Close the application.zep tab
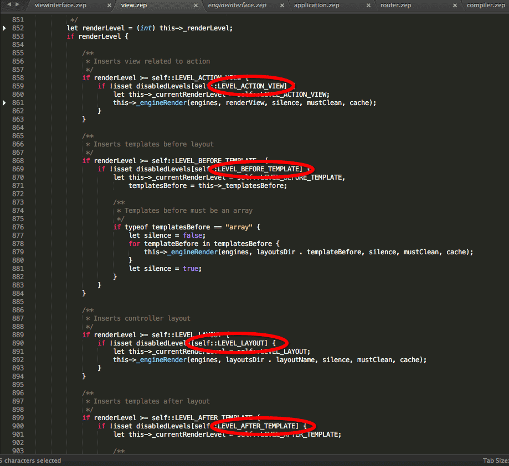The image size is (509, 466). coord(368,6)
